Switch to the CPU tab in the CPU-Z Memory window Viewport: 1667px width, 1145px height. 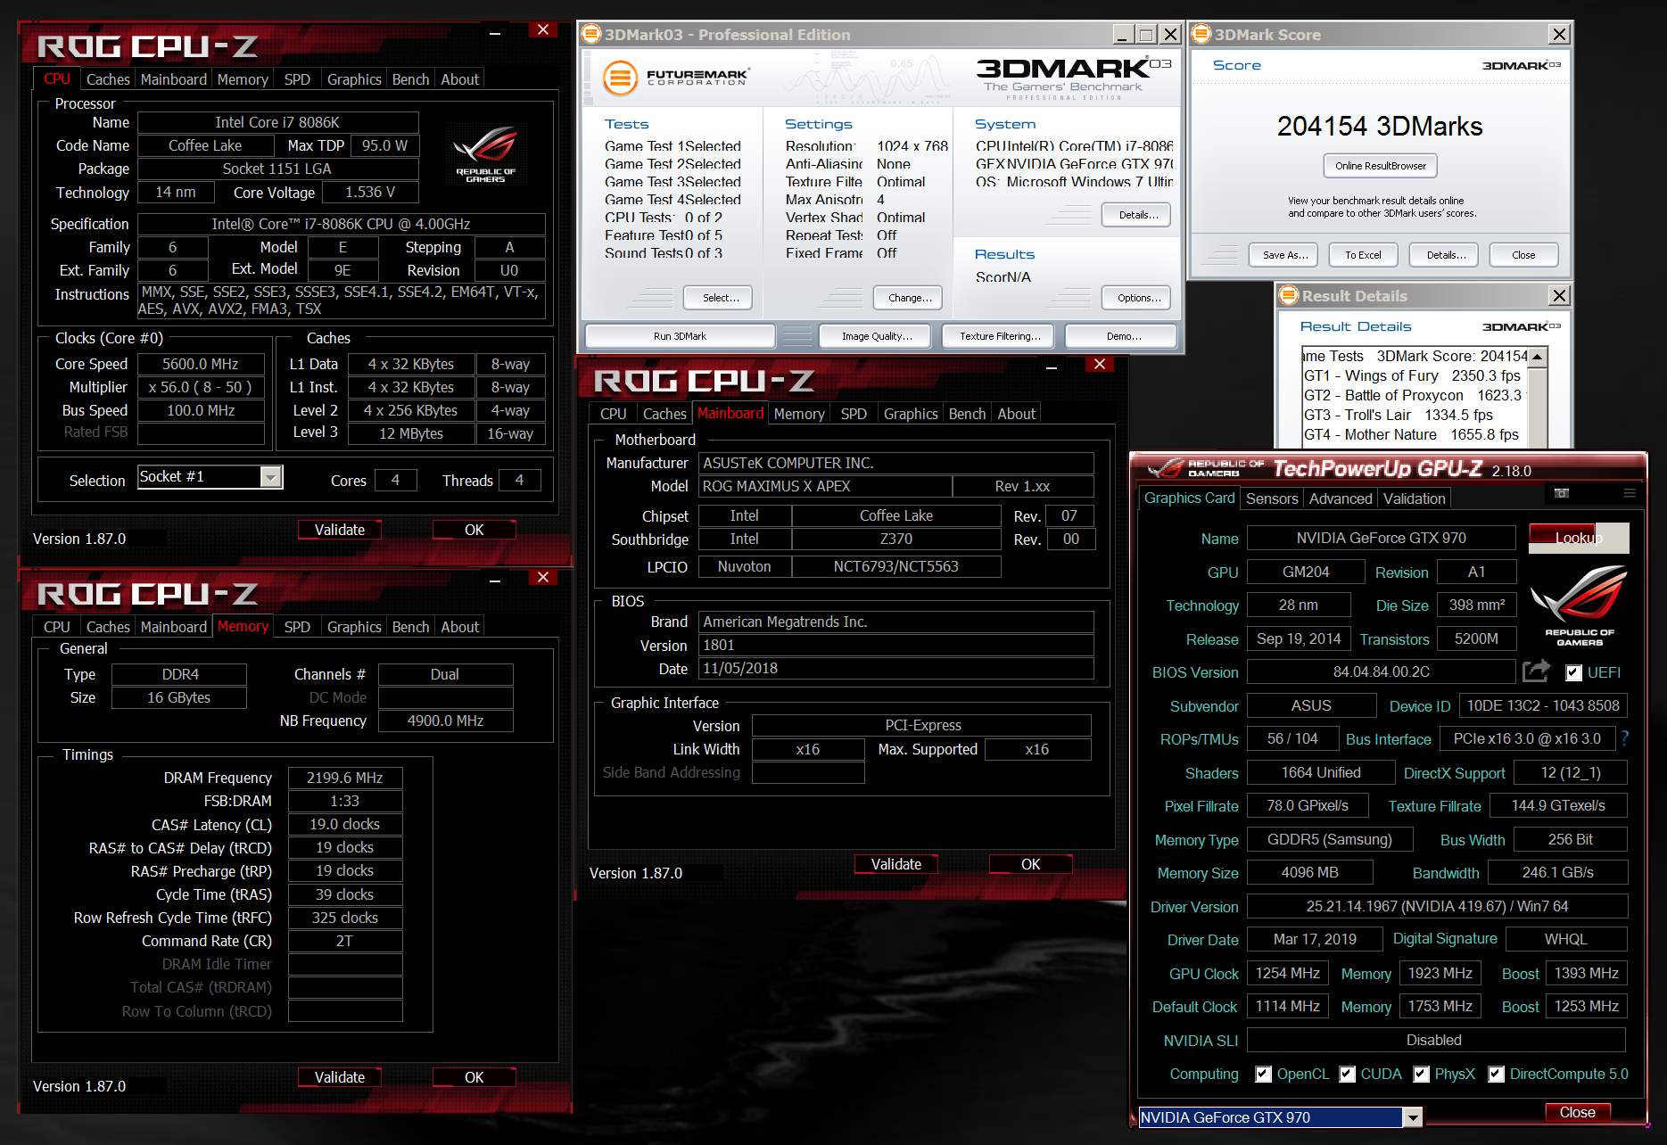coord(56,627)
